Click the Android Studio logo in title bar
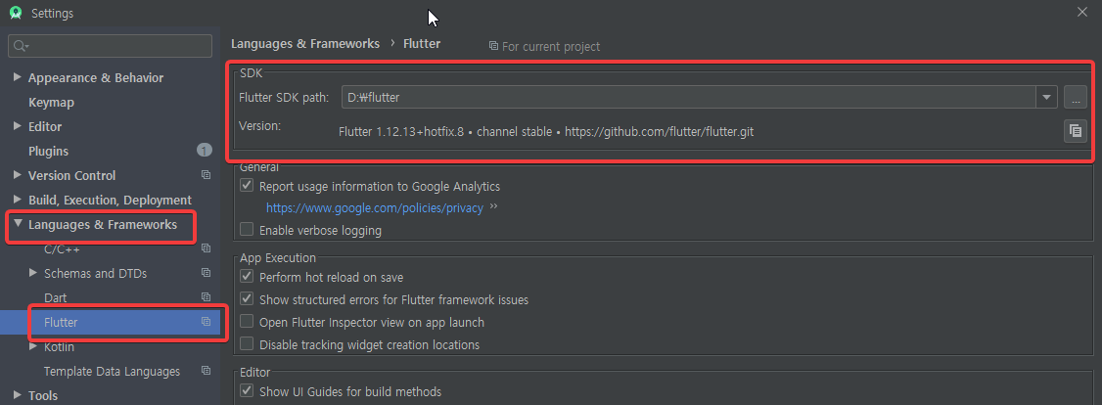The width and height of the screenshot is (1102, 405). (x=16, y=13)
